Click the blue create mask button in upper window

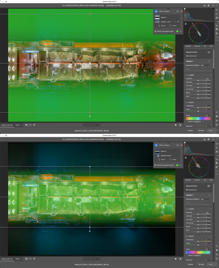click(156, 11)
